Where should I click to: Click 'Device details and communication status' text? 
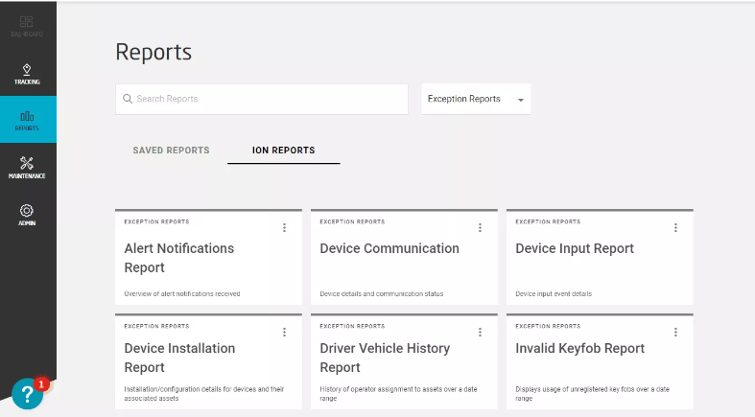coord(382,294)
